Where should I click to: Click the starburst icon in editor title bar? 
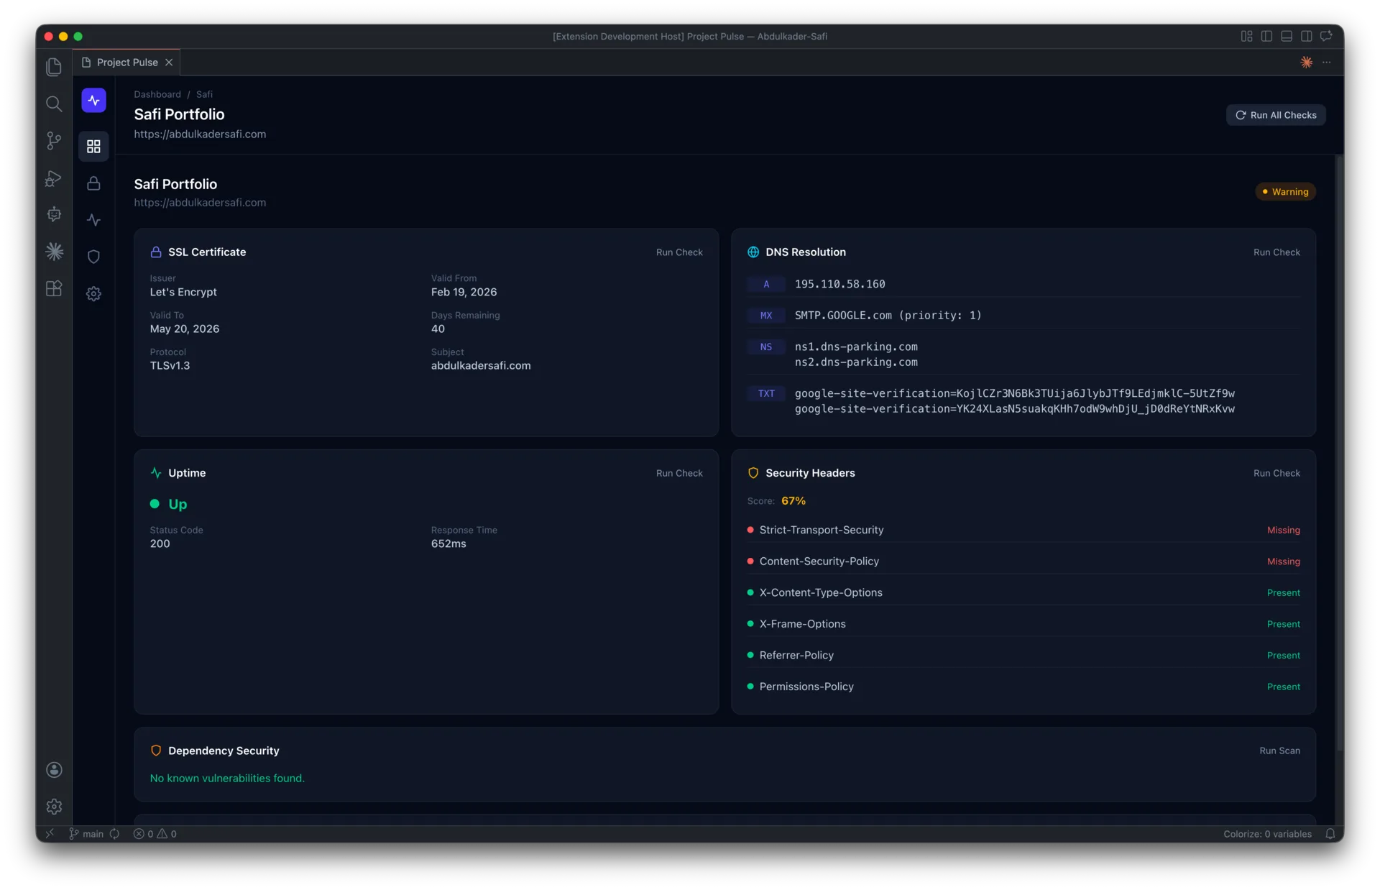click(x=1306, y=63)
